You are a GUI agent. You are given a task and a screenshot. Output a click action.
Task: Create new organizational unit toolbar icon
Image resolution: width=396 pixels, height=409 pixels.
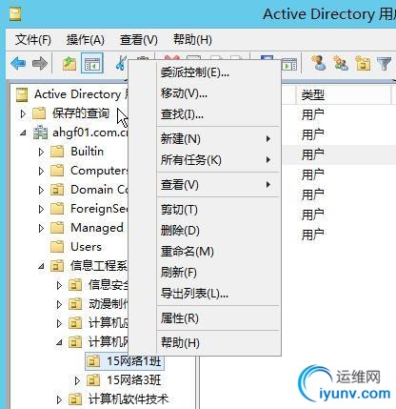pyautogui.click(x=363, y=63)
